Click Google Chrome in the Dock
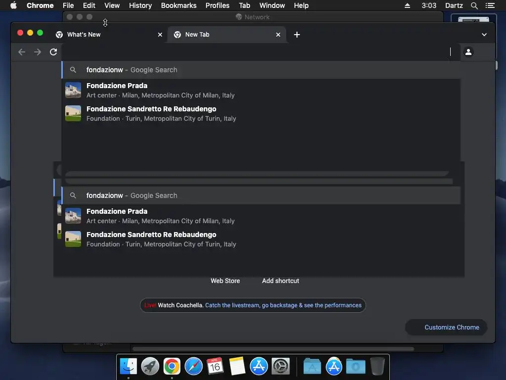This screenshot has width=506, height=380. [171, 367]
